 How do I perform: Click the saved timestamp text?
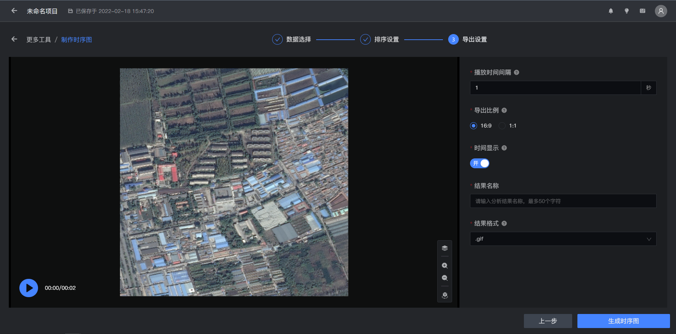click(x=115, y=11)
